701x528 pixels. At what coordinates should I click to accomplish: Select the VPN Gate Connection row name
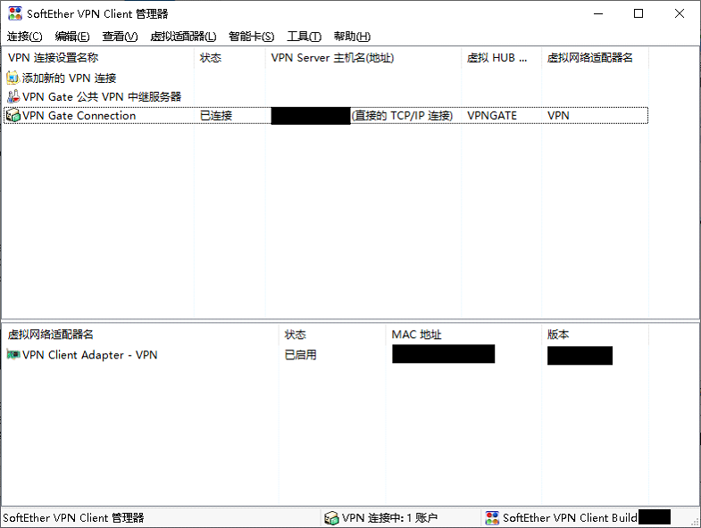pyautogui.click(x=79, y=115)
